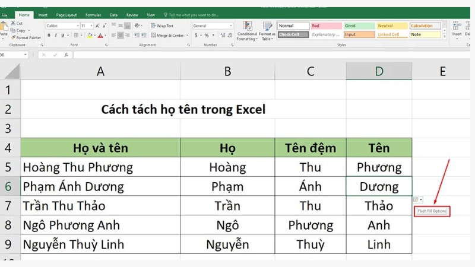The height and width of the screenshot is (267, 475).
Task: Switch to the Formulas tab
Action: [93, 15]
